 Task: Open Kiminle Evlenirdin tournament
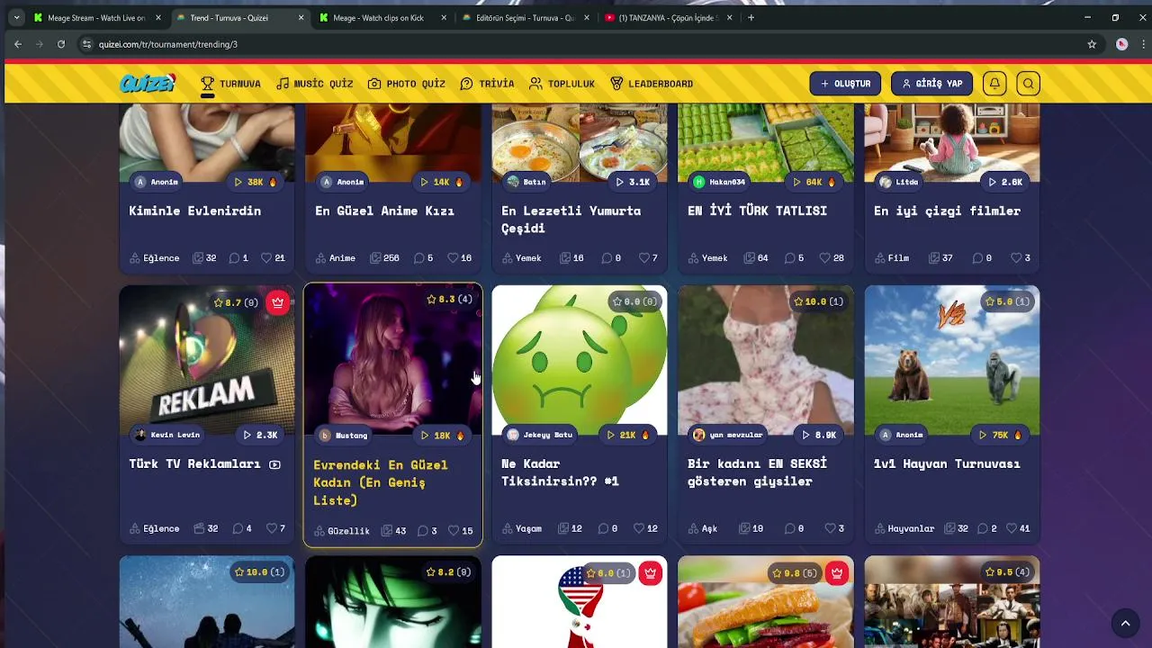pos(195,211)
